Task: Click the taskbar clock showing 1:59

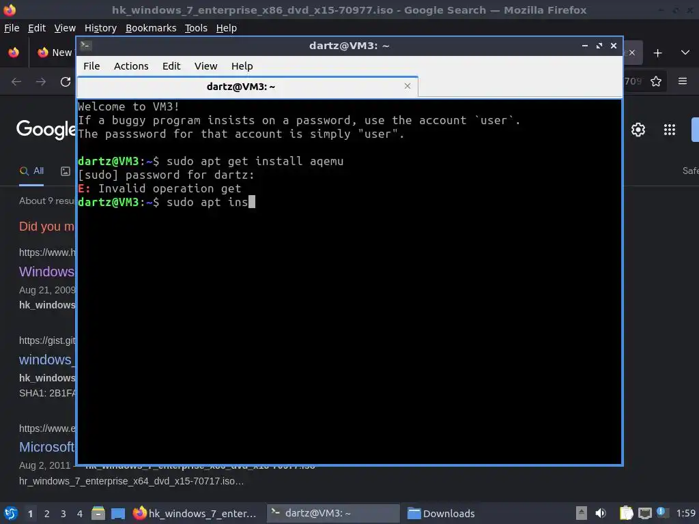Action: coord(685,513)
